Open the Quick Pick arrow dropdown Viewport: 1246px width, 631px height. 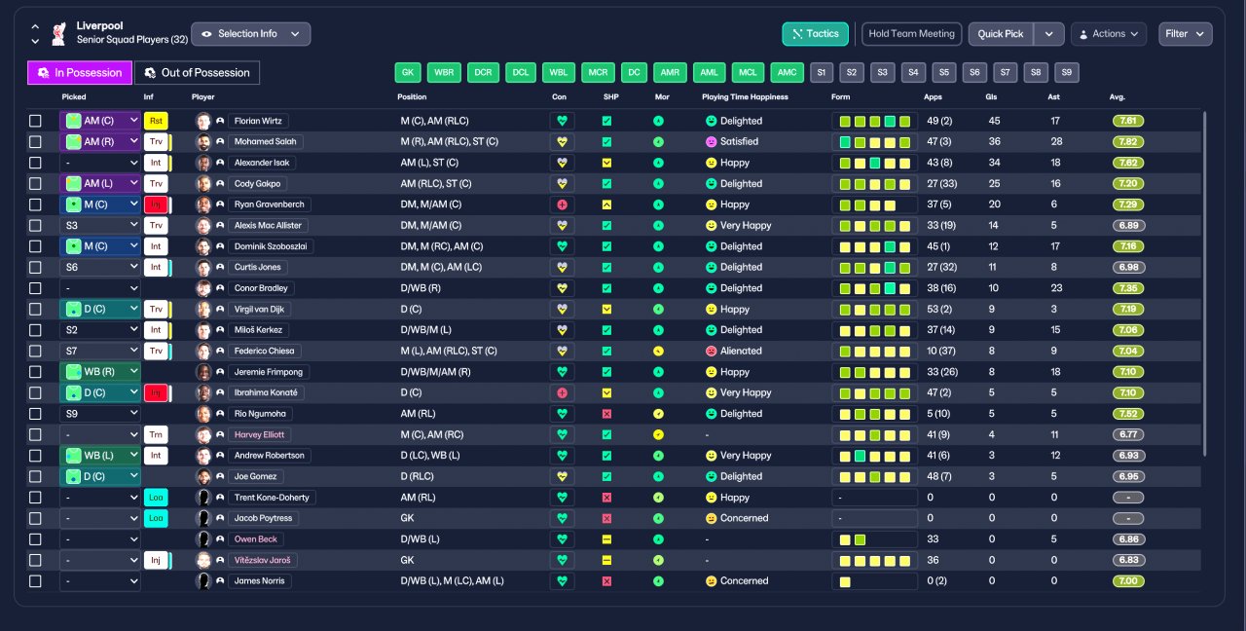tap(1048, 34)
